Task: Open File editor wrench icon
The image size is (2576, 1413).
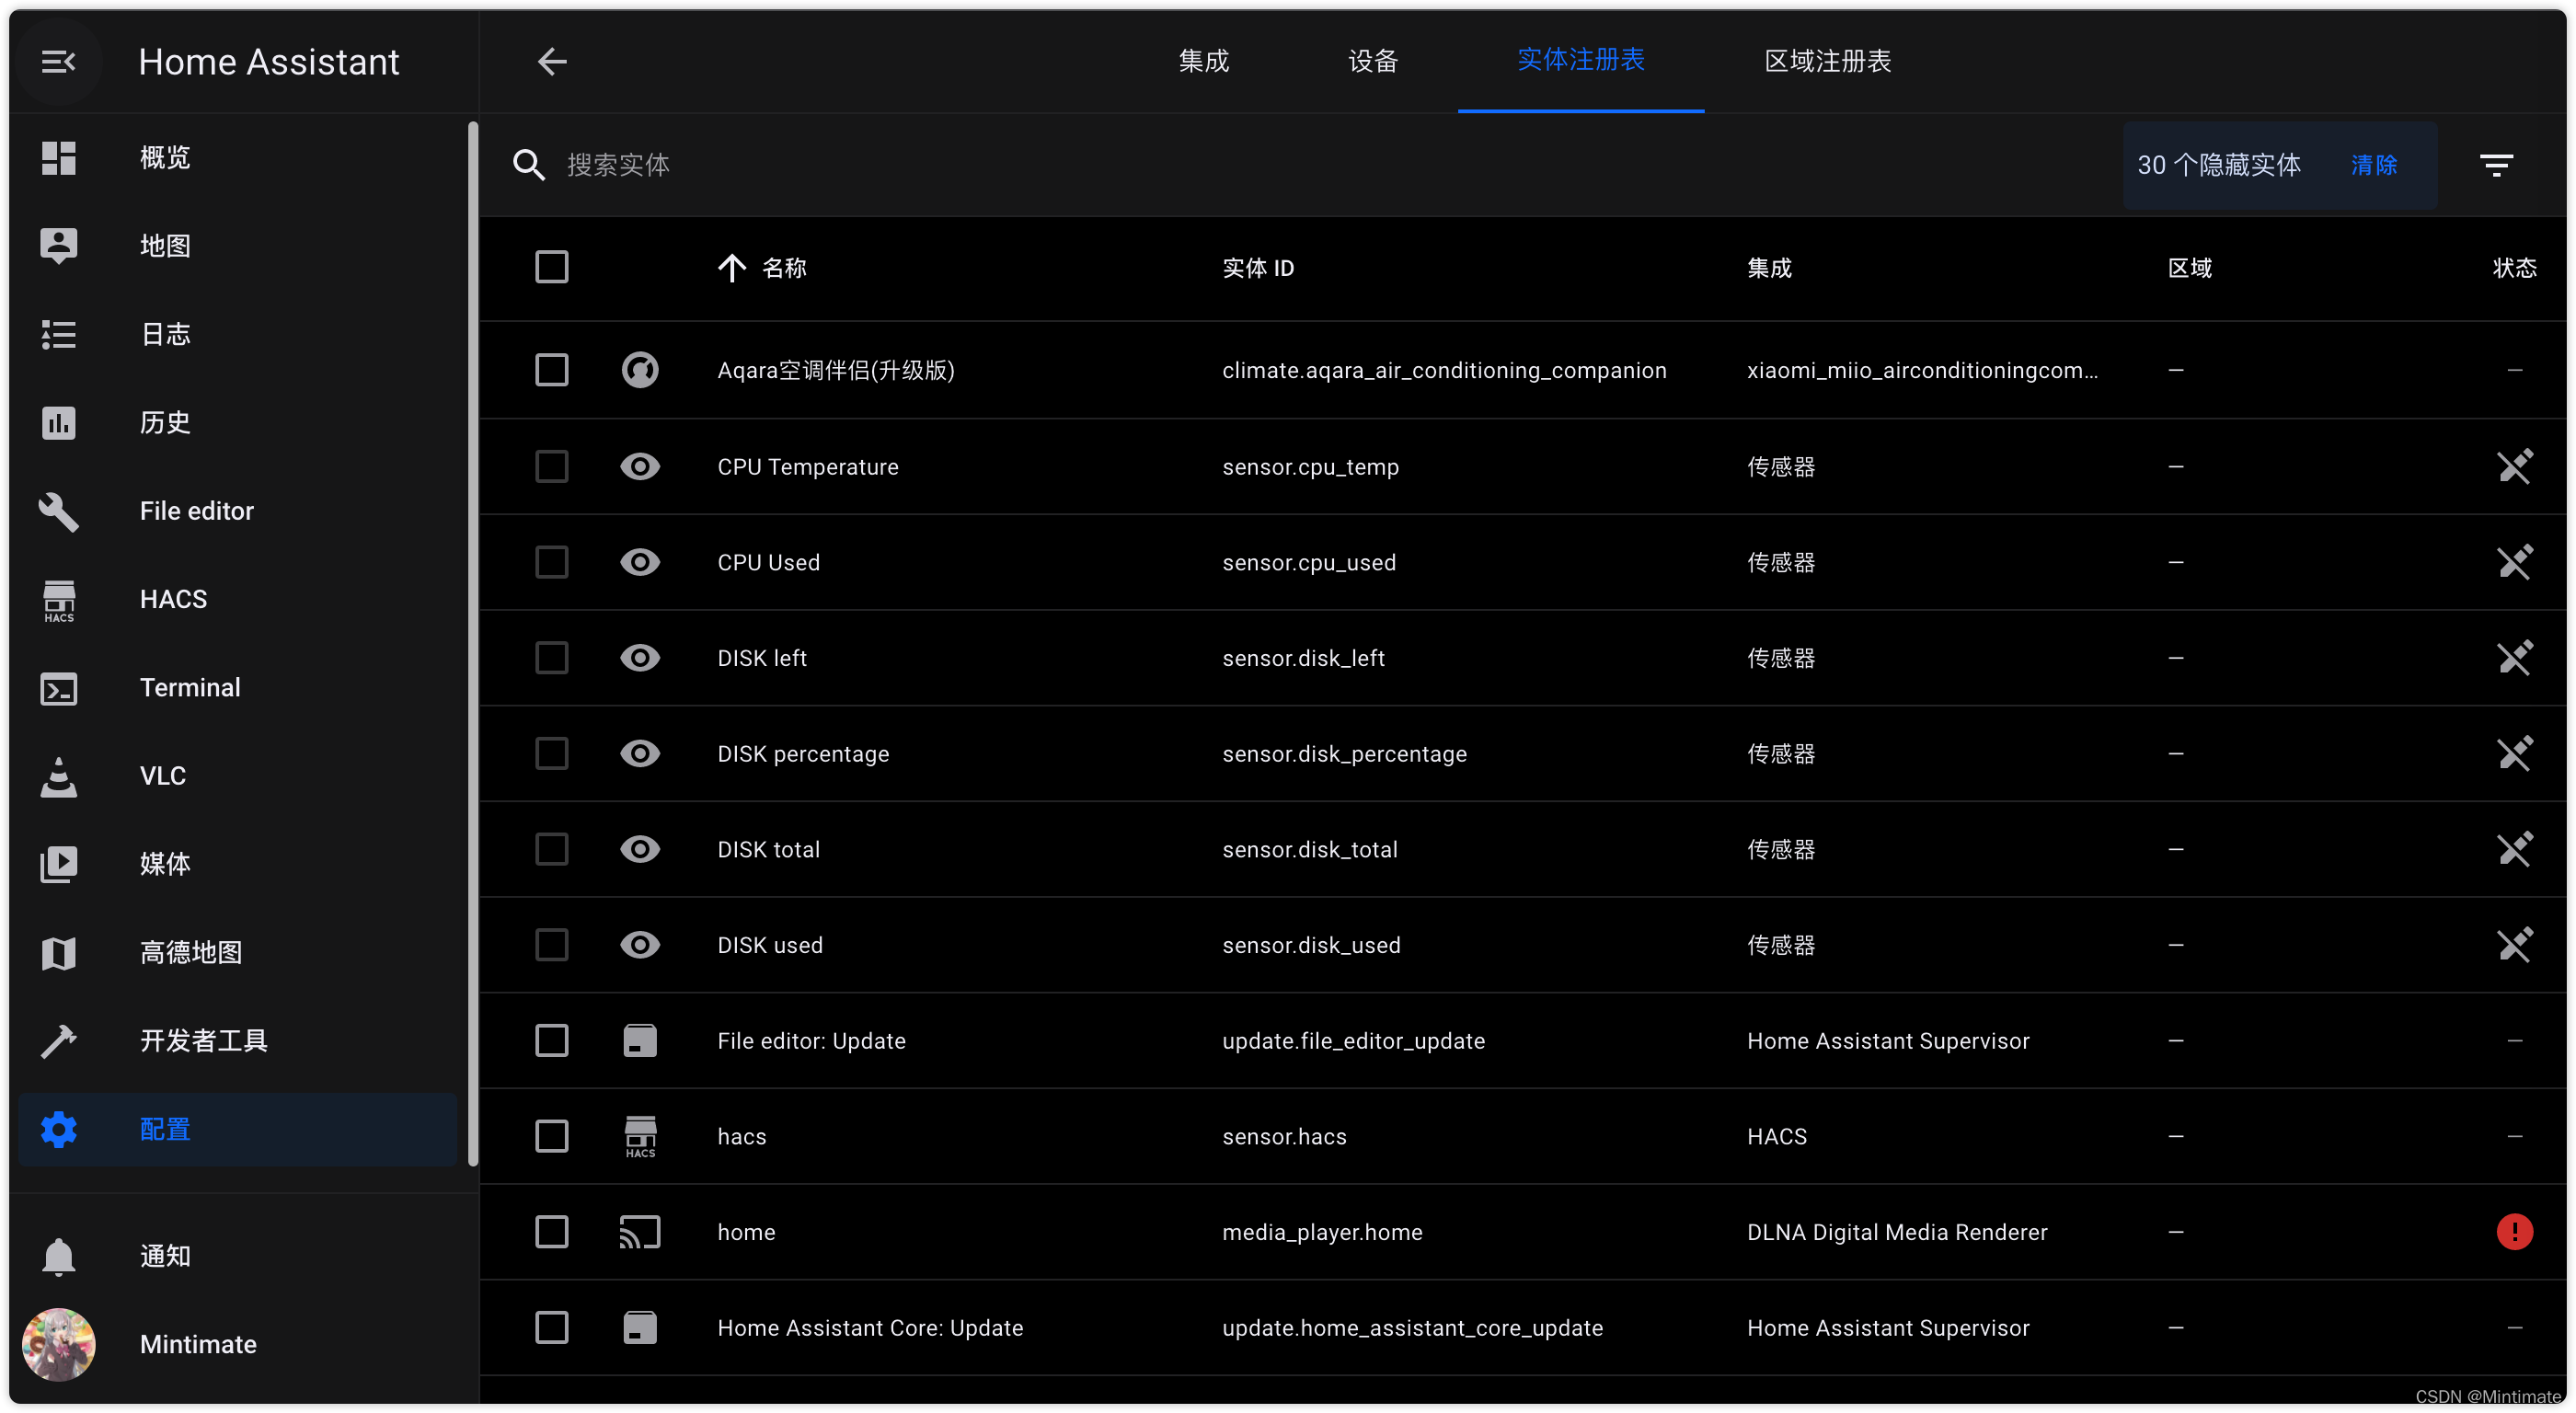Action: pyautogui.click(x=59, y=511)
